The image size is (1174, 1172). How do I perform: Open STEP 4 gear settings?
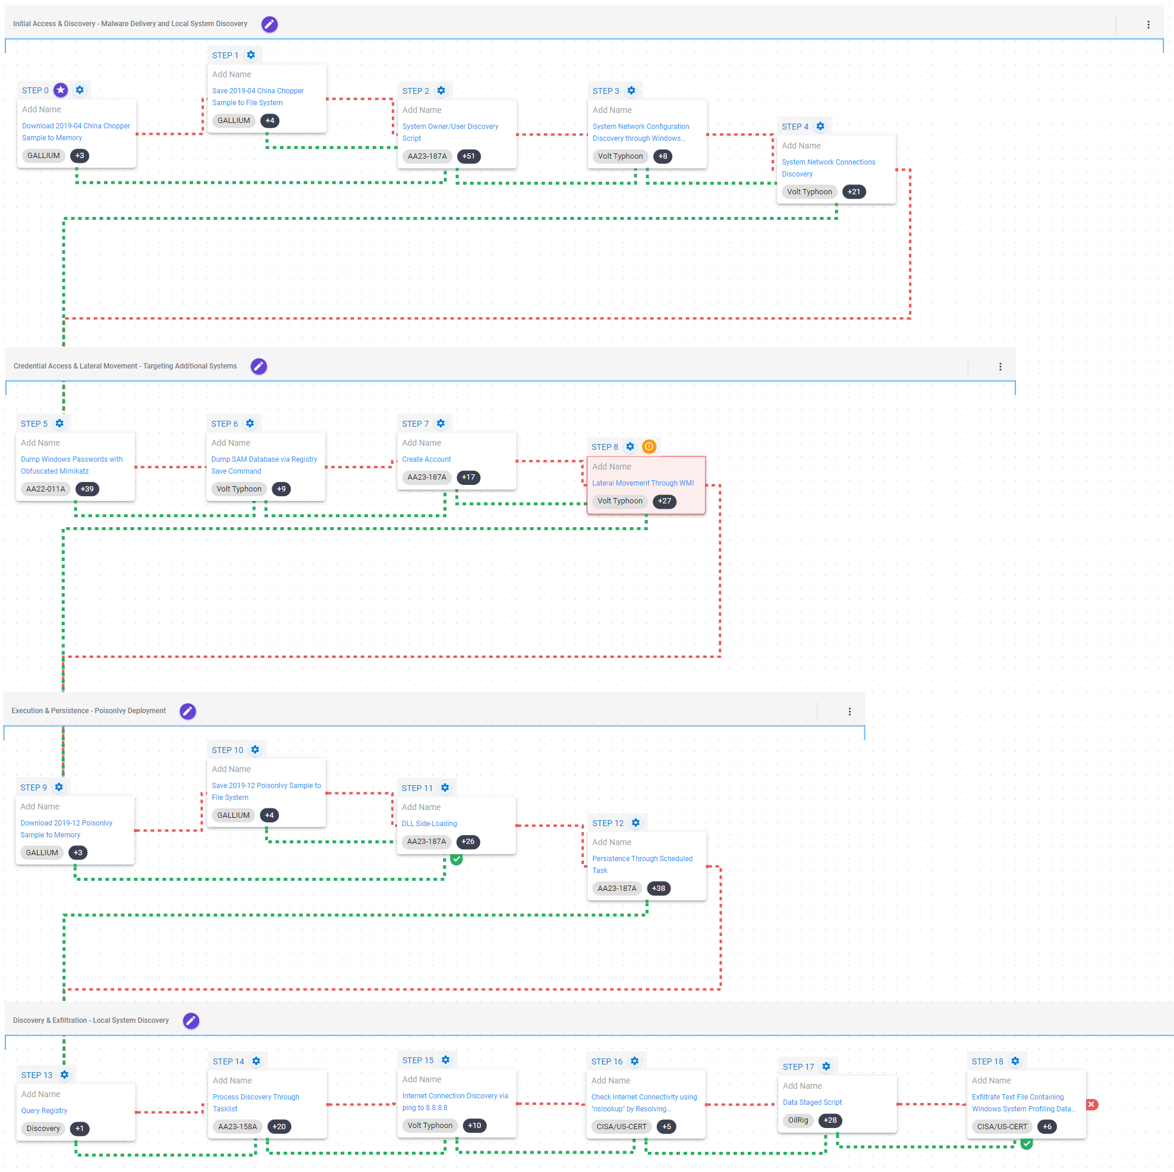(820, 127)
